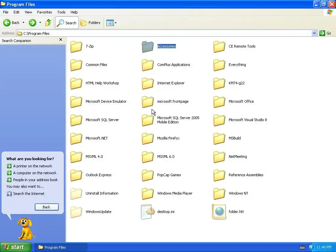The width and height of the screenshot is (336, 252).
Task: Select the MSBuild folder icon
Action: pyautogui.click(x=219, y=138)
